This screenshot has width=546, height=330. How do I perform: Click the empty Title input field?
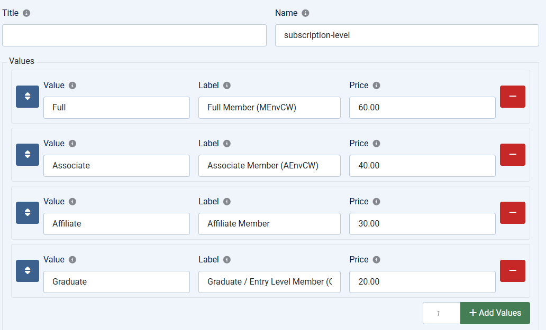click(x=134, y=35)
